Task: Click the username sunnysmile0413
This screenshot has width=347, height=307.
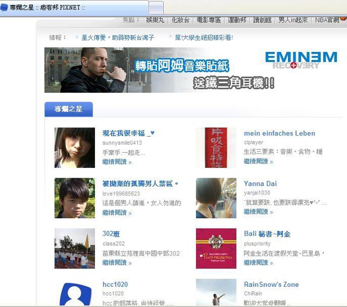Action: tap(122, 143)
